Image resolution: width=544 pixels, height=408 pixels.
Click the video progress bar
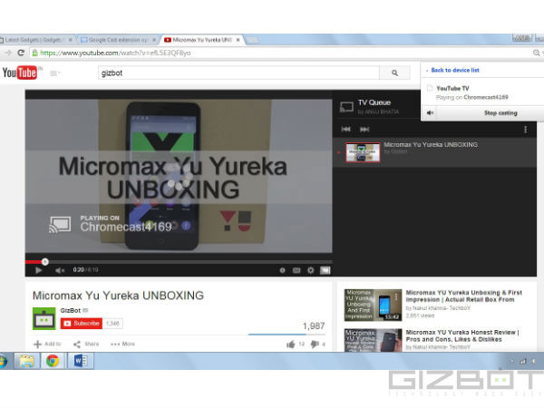(x=181, y=262)
